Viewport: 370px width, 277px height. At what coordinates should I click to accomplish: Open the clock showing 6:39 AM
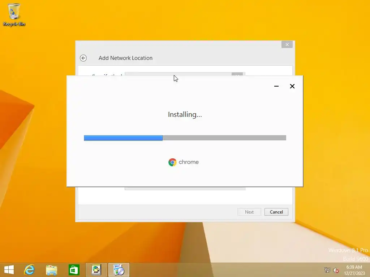coord(354,270)
